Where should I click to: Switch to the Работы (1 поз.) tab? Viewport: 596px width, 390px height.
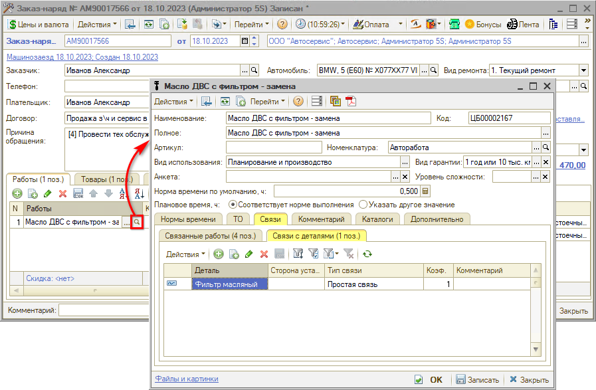pyautogui.click(x=38, y=179)
